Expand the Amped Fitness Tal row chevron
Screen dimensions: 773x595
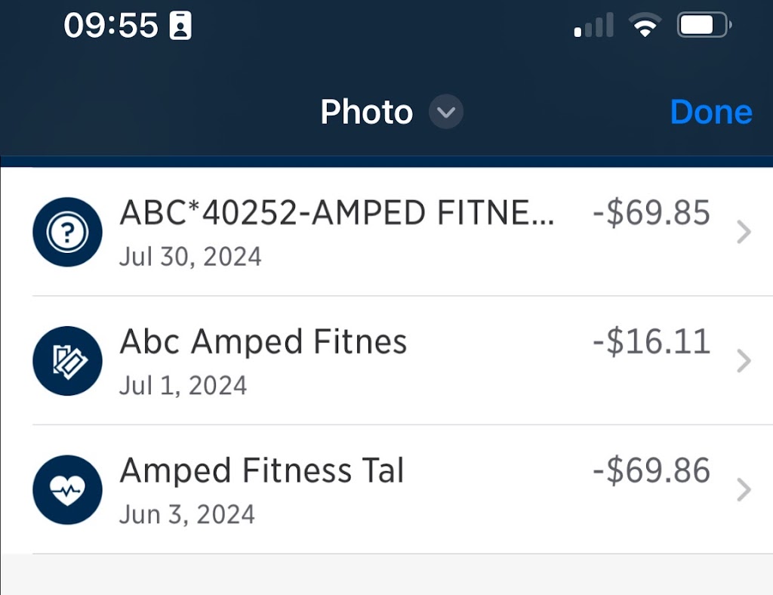(x=744, y=490)
